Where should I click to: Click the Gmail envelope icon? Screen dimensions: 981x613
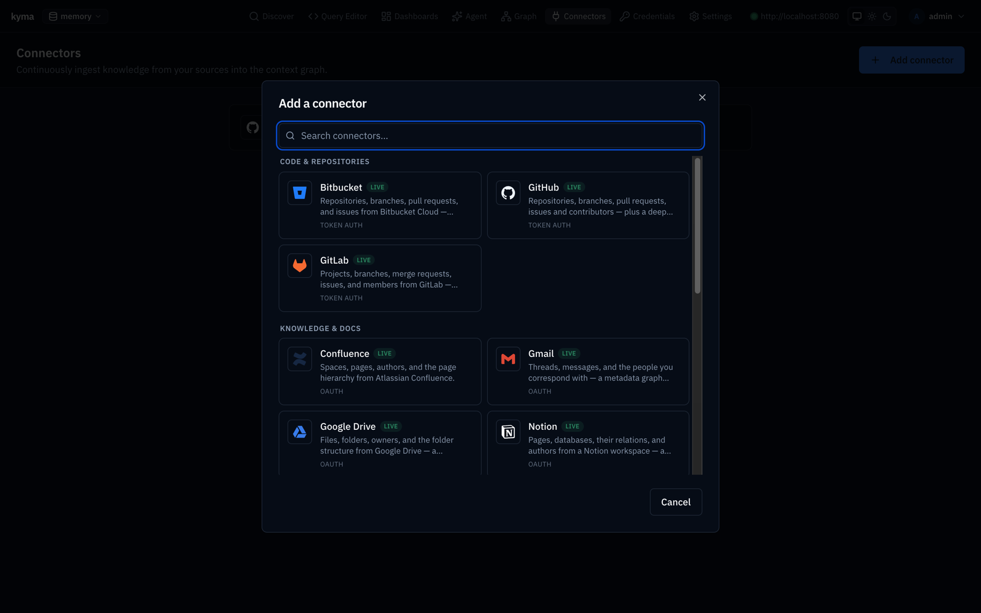[508, 359]
